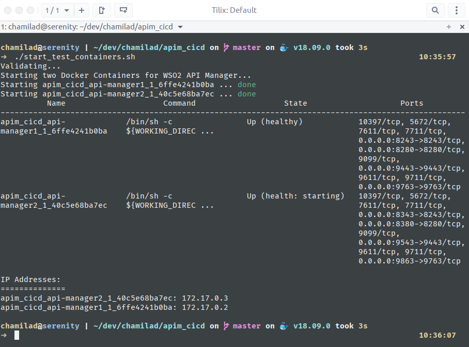Viewport: 469px width, 347px height.
Task: Click the git branch icon next to master
Action: pyautogui.click(x=225, y=47)
